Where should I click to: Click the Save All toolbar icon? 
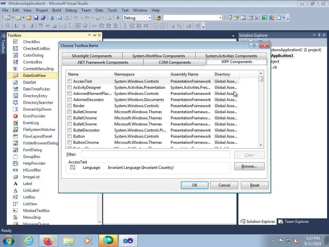pyautogui.click(x=43, y=18)
